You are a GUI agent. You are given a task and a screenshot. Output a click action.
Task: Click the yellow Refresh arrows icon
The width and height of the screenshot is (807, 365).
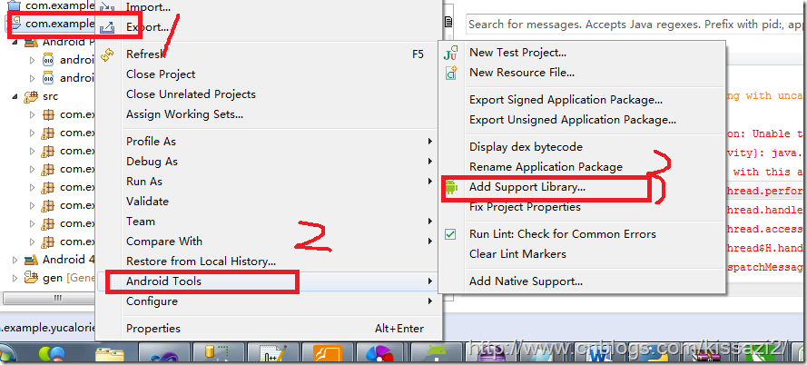pyautogui.click(x=107, y=54)
